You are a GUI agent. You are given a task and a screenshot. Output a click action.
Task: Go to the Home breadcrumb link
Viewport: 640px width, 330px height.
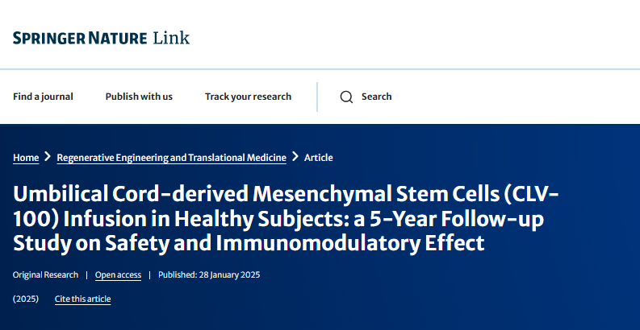pyautogui.click(x=26, y=158)
